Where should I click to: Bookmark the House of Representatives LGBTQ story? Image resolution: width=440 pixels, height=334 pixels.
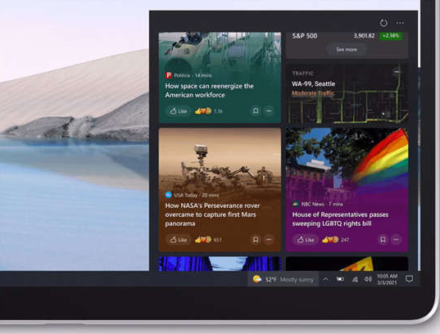point(383,240)
